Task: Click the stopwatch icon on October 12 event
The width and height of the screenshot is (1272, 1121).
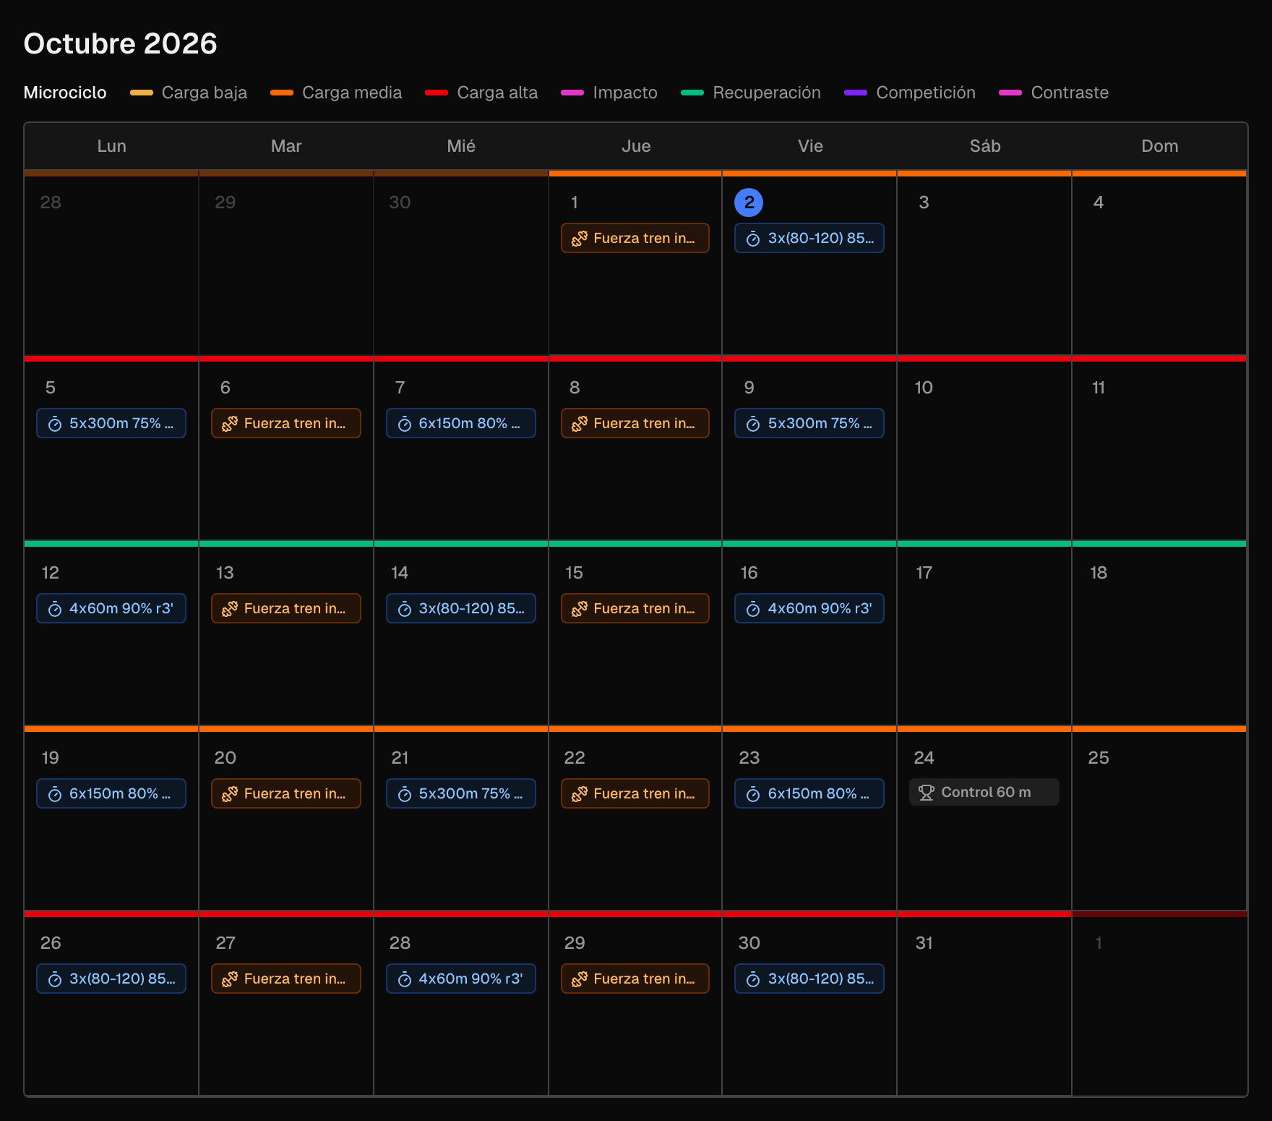Action: pos(55,609)
